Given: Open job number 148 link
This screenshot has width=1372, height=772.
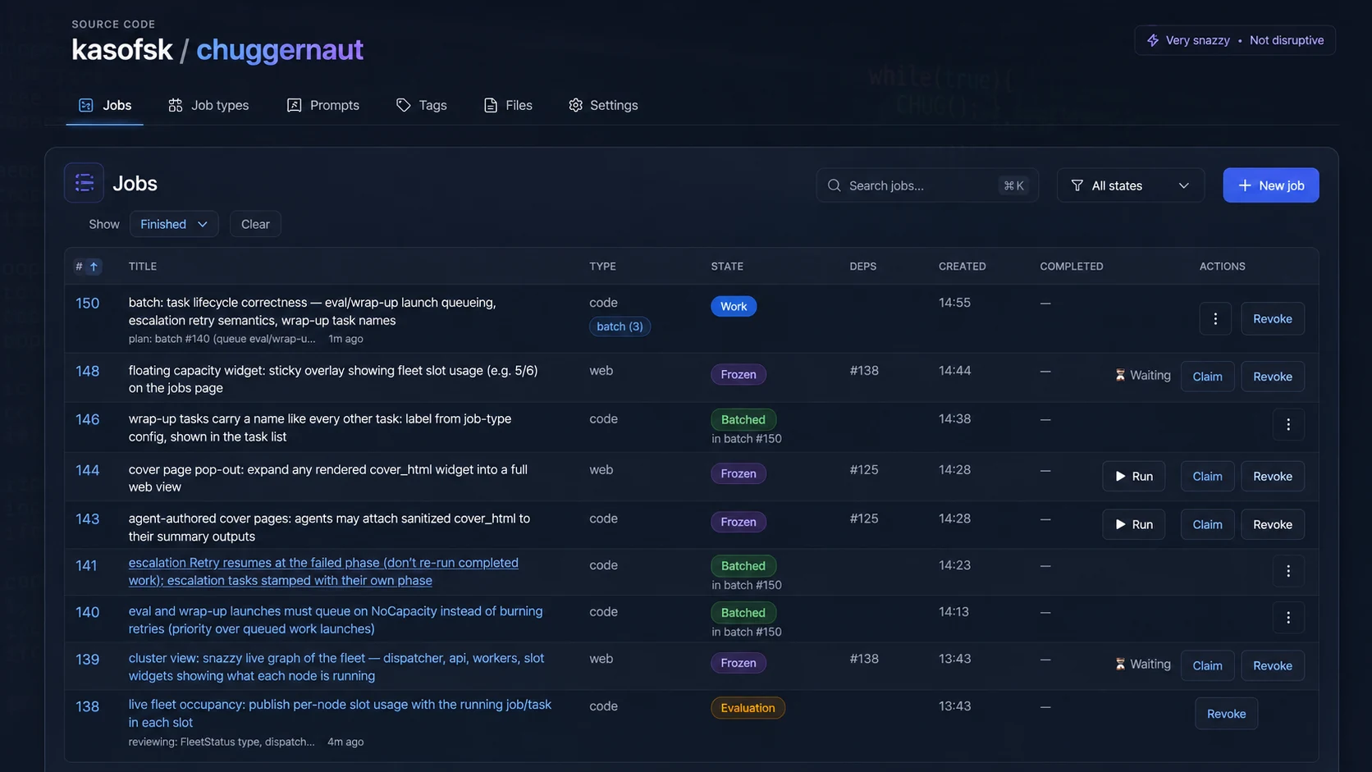Looking at the screenshot, I should (x=88, y=372).
